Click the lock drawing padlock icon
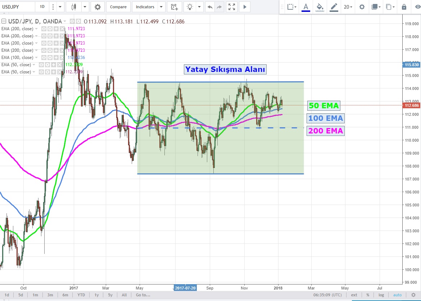 pos(404,7)
